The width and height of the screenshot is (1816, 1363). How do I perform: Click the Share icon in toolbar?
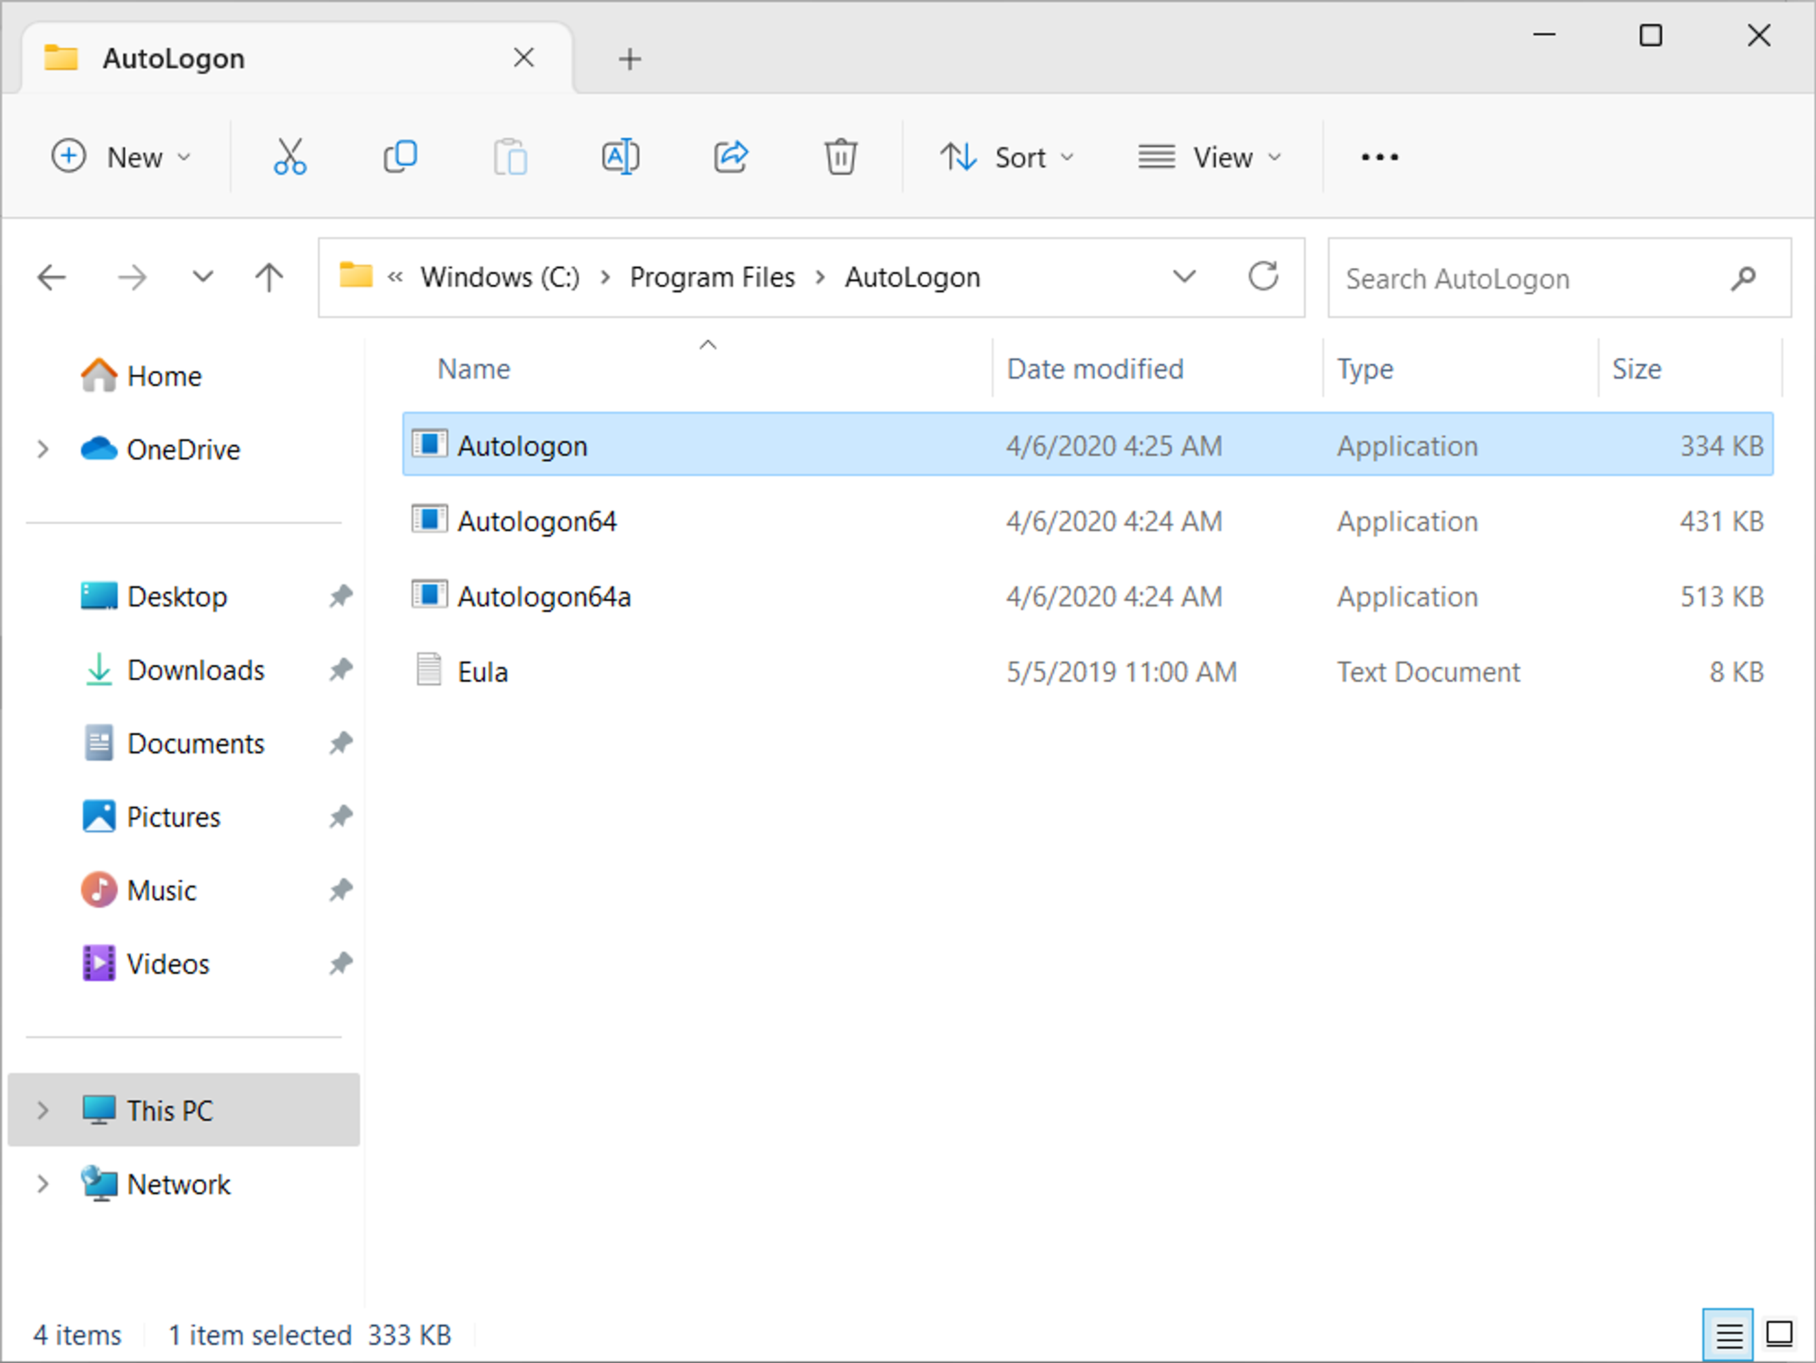click(x=731, y=156)
